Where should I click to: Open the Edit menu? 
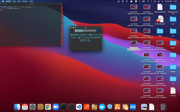click(x=19, y=1)
